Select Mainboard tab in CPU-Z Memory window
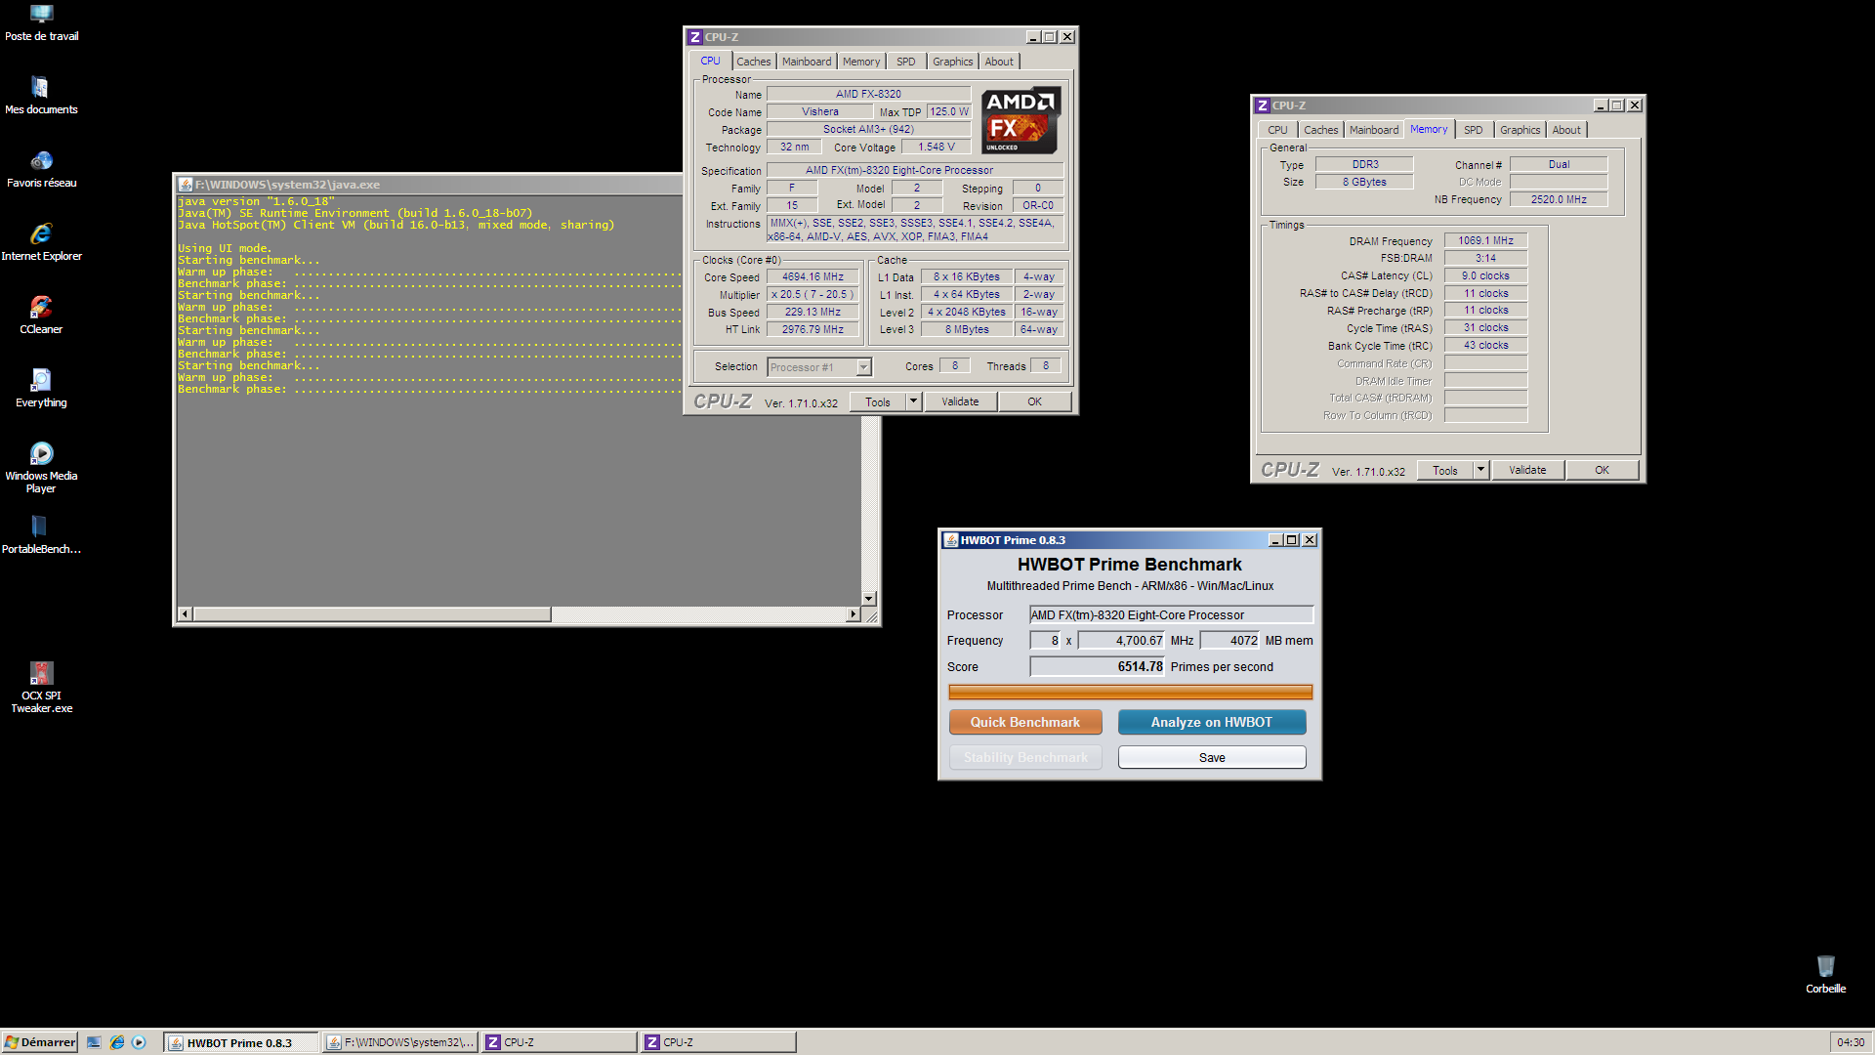The width and height of the screenshot is (1875, 1055). tap(1374, 130)
